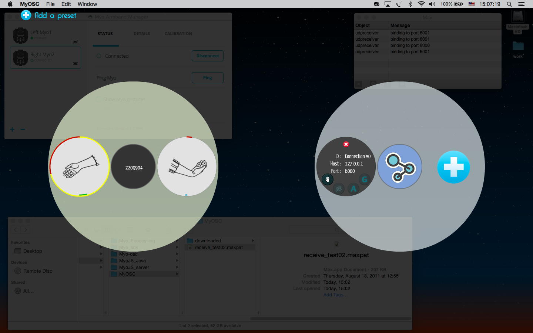Expand the MyoJS_server folder arrow
Screen dimensions: 533x333
(x=177, y=268)
